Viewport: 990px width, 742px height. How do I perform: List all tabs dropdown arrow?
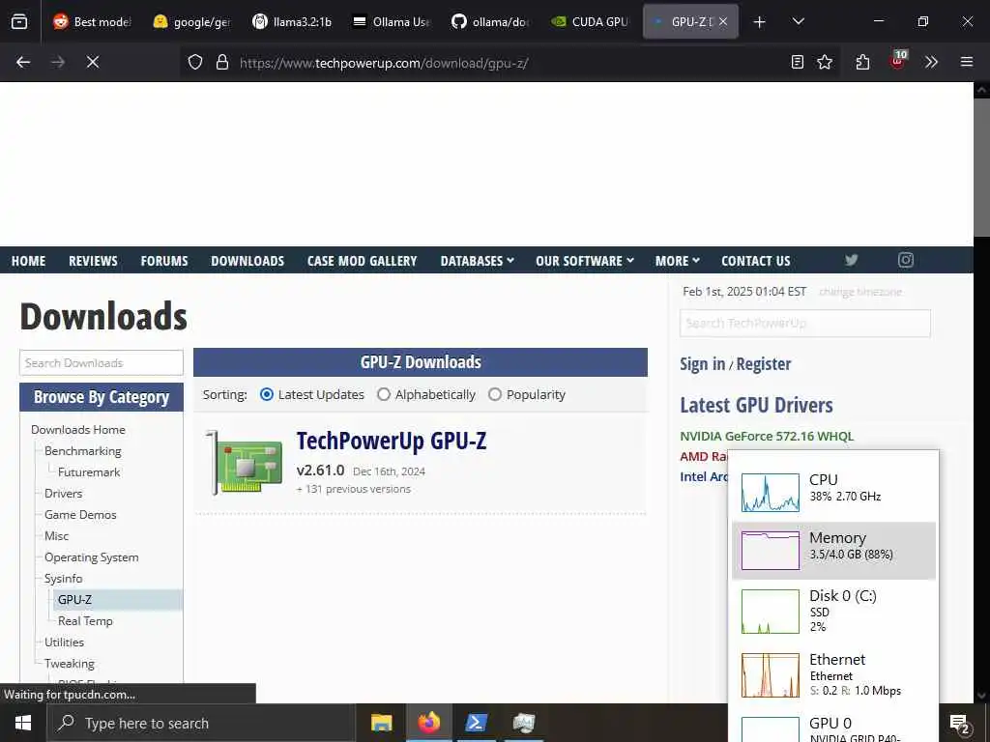click(x=799, y=21)
